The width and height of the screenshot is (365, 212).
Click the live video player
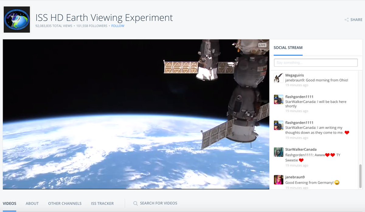coord(136,114)
